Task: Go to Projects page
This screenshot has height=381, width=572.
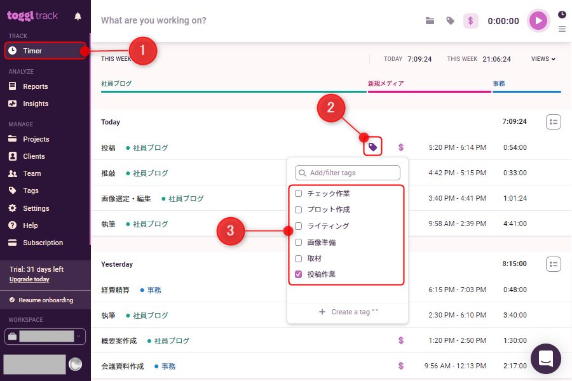Action: click(x=36, y=139)
